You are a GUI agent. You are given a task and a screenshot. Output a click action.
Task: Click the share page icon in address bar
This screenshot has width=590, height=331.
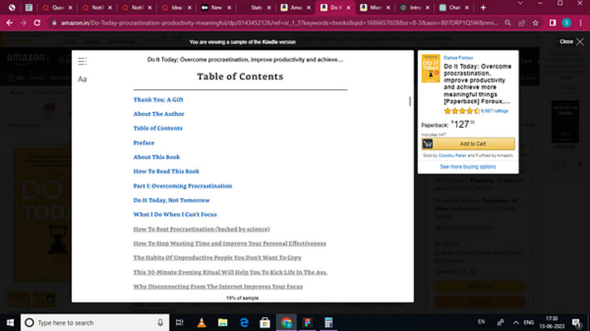(x=521, y=23)
